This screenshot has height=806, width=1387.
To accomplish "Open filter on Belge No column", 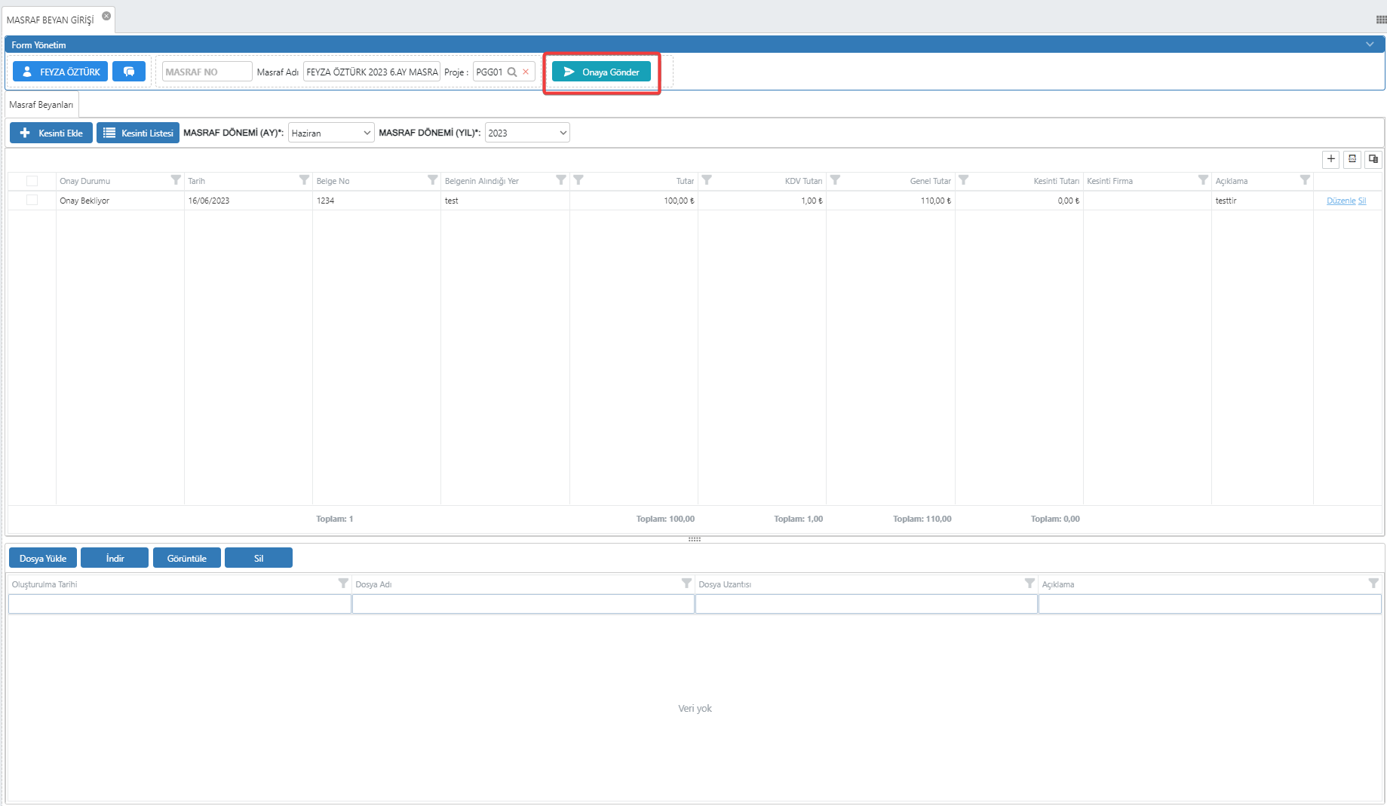I will tap(432, 180).
